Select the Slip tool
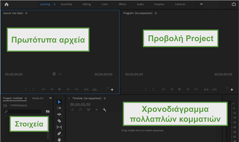 pos(59,127)
